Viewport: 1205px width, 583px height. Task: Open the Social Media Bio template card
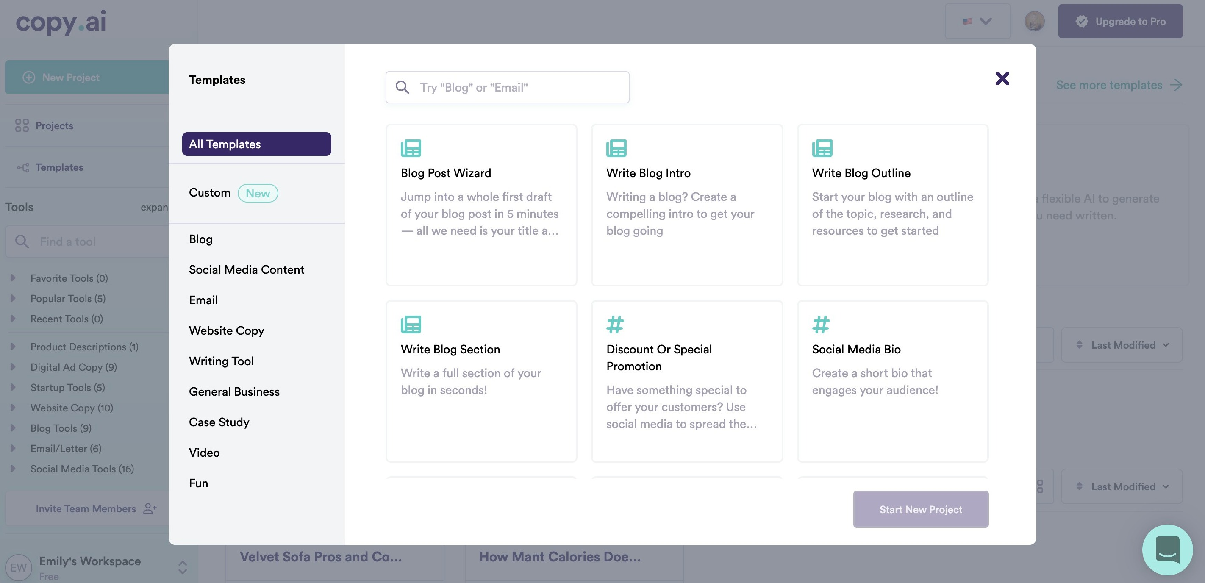pyautogui.click(x=893, y=381)
